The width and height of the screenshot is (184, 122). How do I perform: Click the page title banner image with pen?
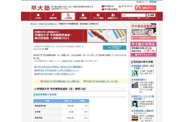tap(107, 36)
